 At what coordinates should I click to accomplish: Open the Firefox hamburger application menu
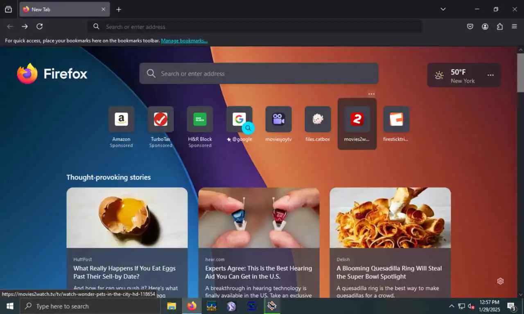(514, 27)
